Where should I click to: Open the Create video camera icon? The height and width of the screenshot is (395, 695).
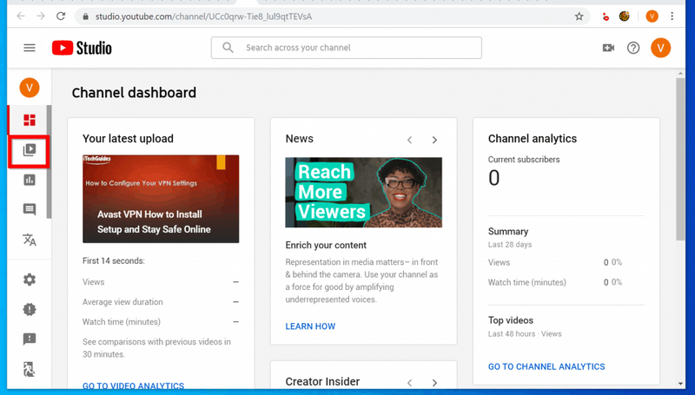coord(608,48)
